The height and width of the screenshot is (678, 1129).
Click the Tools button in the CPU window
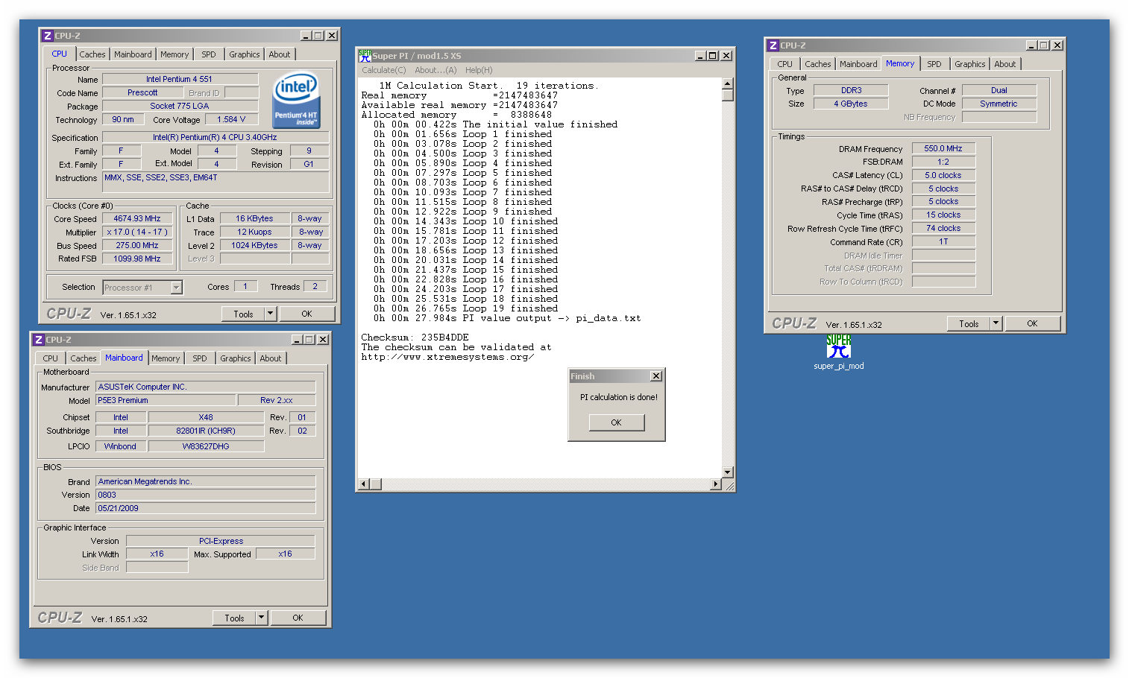tap(243, 314)
